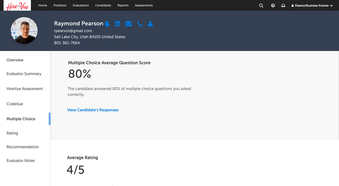Switch to CodeVue section in sidebar
Screen dimensions: 339x186
[15, 104]
